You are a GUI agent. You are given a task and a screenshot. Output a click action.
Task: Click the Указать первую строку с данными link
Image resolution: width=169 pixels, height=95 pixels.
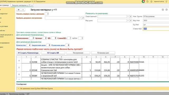pyautogui.click(x=30, y=14)
